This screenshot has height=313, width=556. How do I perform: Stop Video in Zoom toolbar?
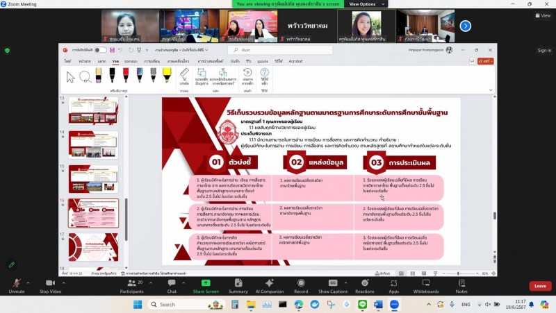[x=50, y=286]
